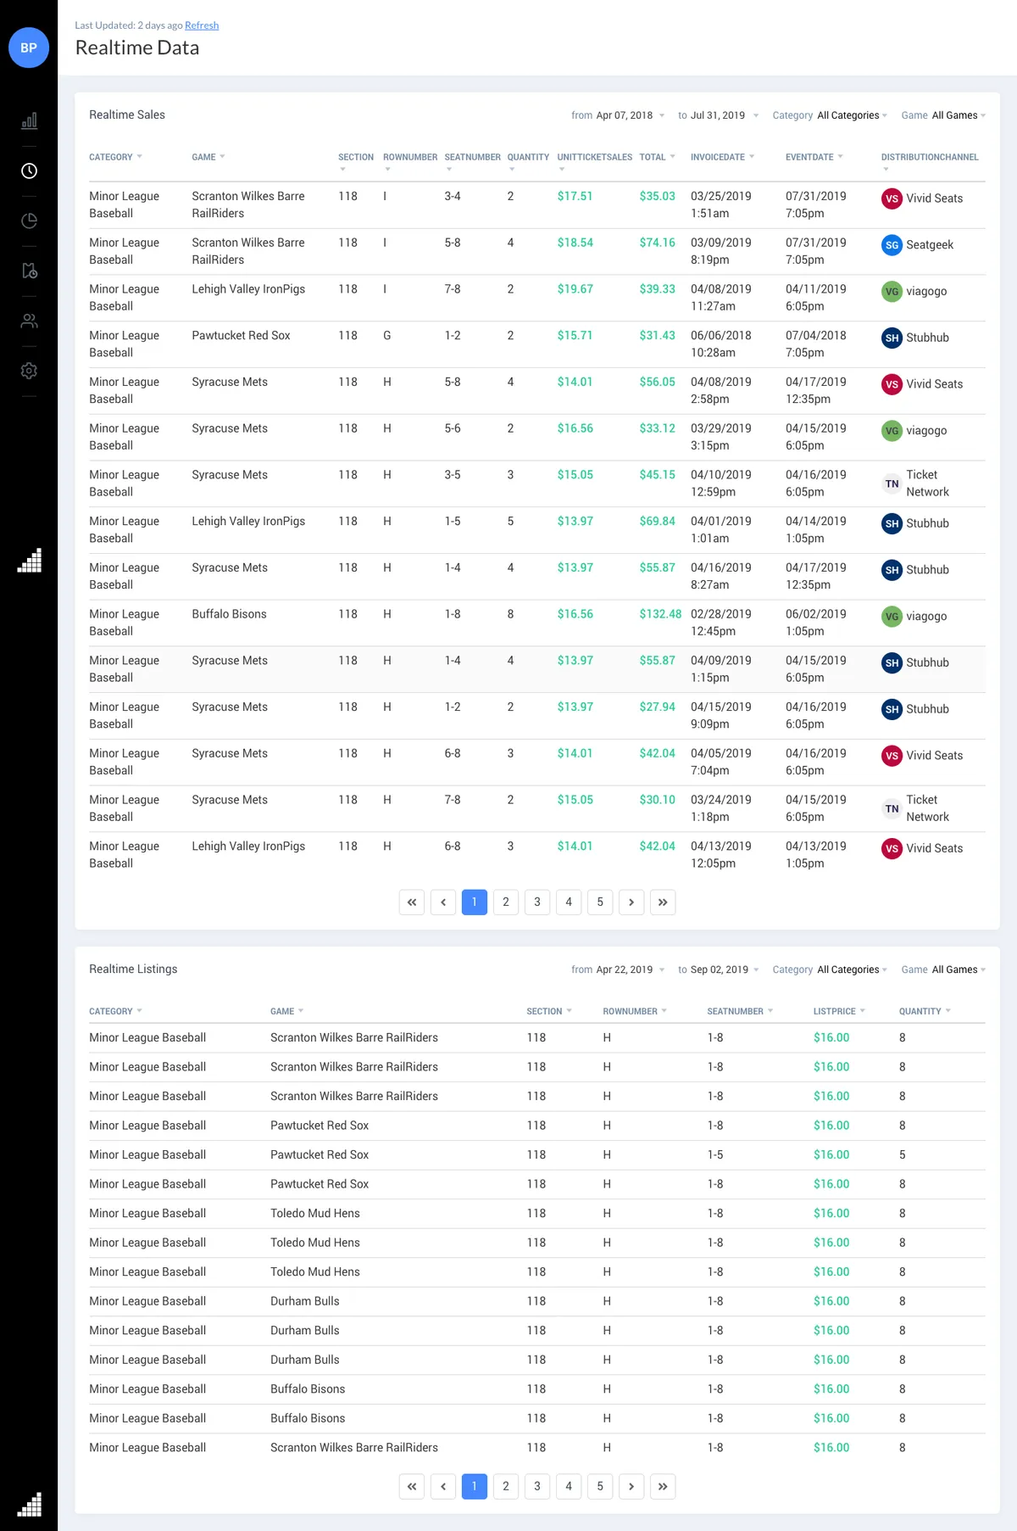Sort Sales table by GAME column
This screenshot has height=1531, width=1017.
(208, 157)
